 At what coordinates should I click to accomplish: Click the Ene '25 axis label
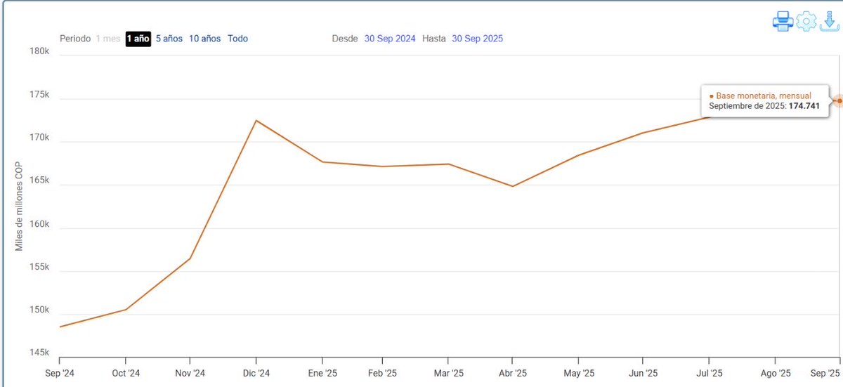click(322, 372)
